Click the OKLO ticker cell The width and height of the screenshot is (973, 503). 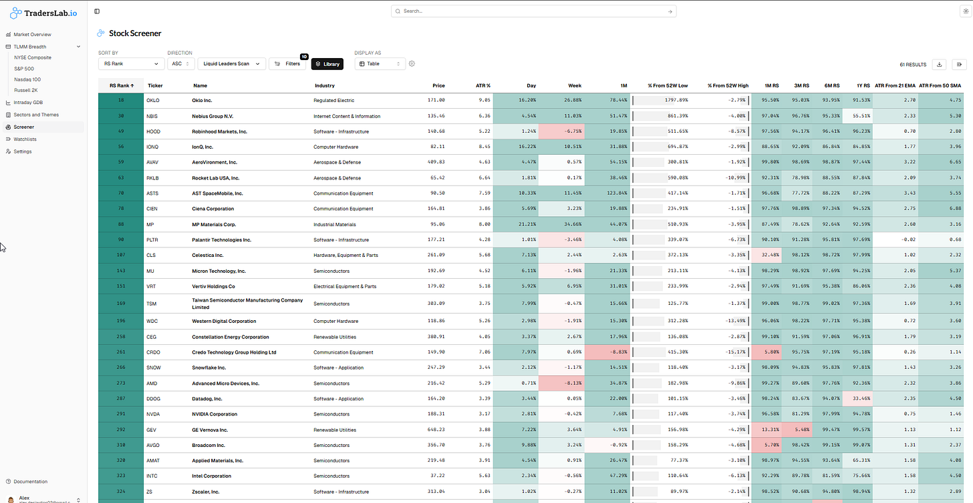click(x=153, y=100)
